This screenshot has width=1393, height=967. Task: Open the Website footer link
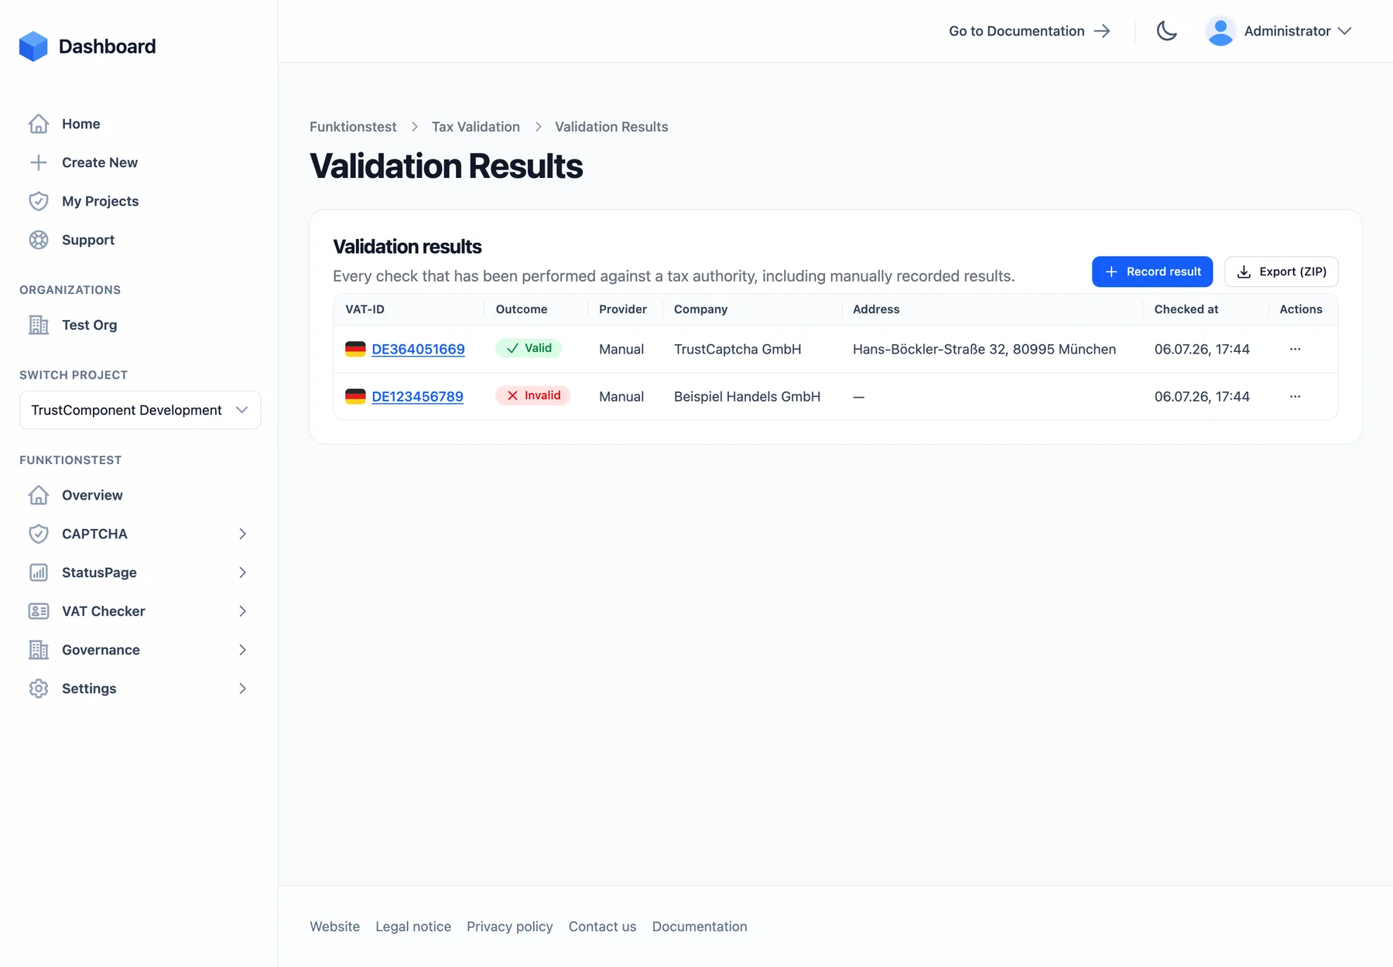pos(335,927)
